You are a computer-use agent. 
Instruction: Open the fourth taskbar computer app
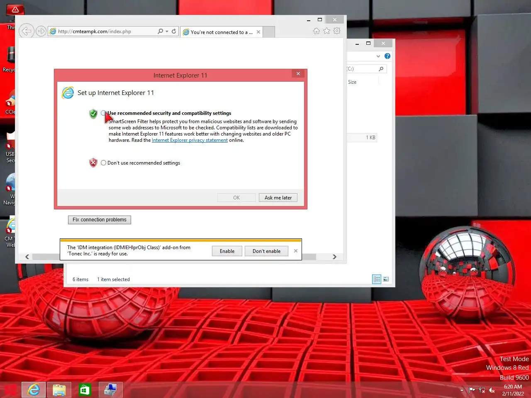(111, 390)
